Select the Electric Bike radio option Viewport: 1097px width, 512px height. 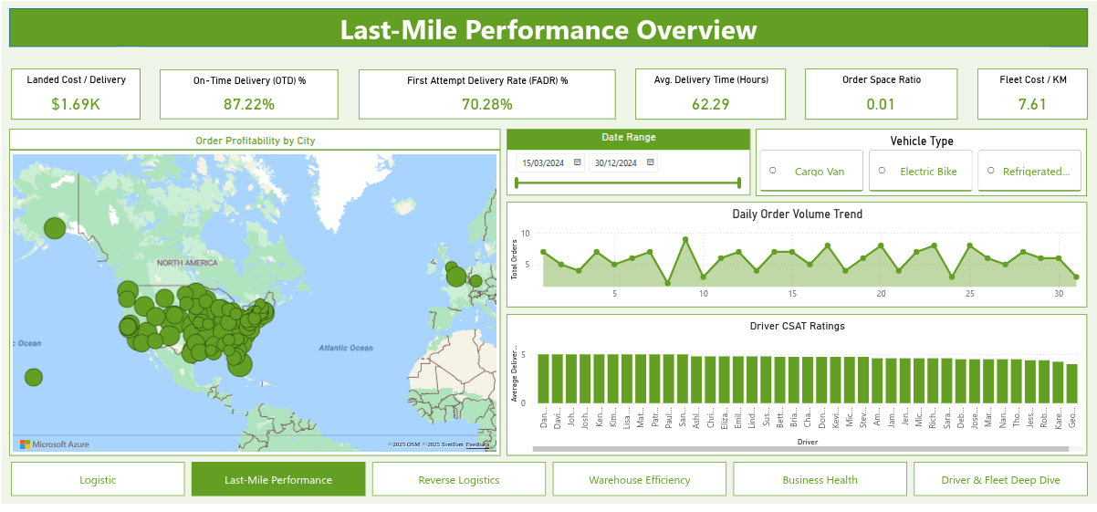pos(882,171)
